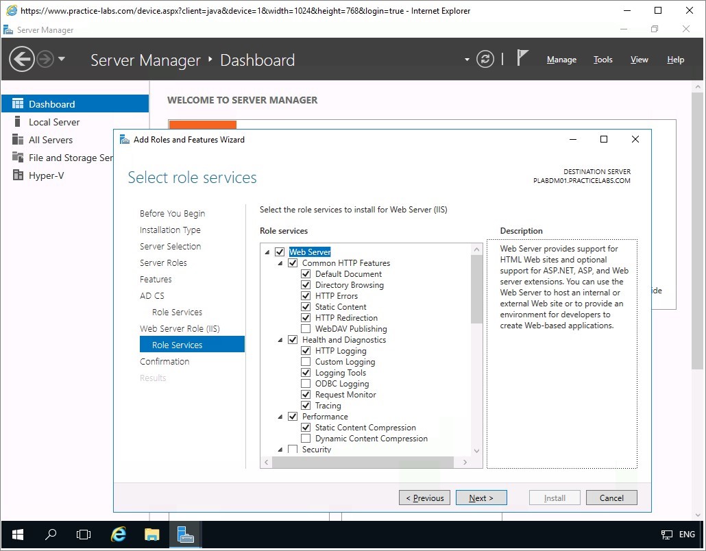
Task: Go to AD CS wizard step
Action: 151,296
